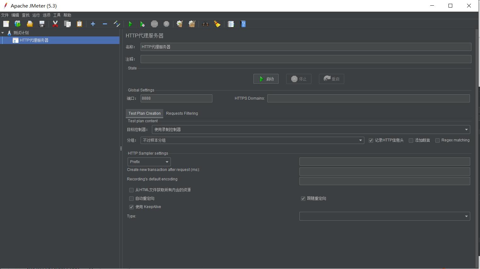The height and width of the screenshot is (269, 480).
Task: Click the Help question mark icon
Action: tap(243, 24)
